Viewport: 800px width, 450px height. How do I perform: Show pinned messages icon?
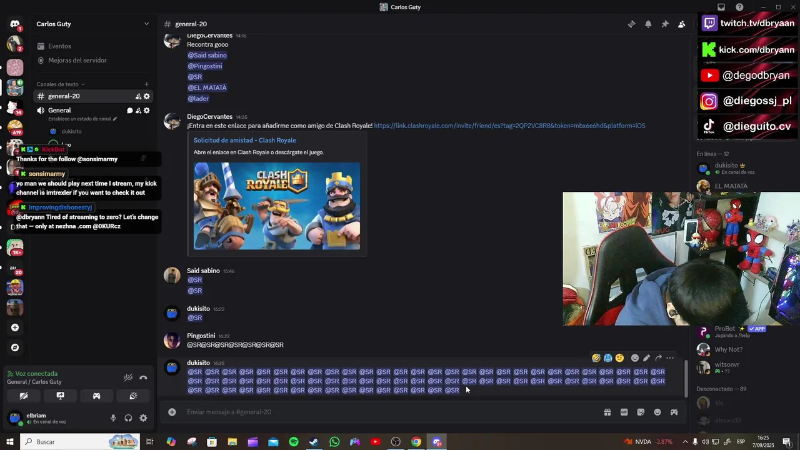[x=665, y=24]
